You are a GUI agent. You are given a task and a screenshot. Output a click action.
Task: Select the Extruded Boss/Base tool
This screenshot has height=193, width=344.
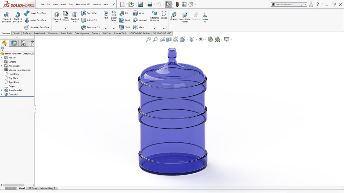pyautogui.click(x=6, y=17)
